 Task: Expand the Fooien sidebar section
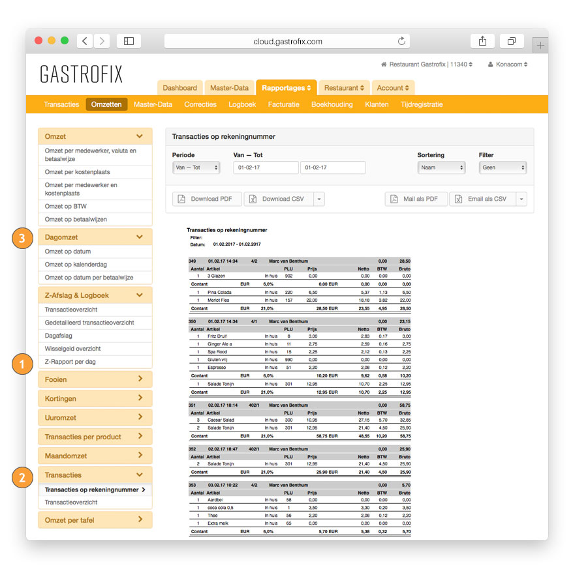pyautogui.click(x=95, y=379)
